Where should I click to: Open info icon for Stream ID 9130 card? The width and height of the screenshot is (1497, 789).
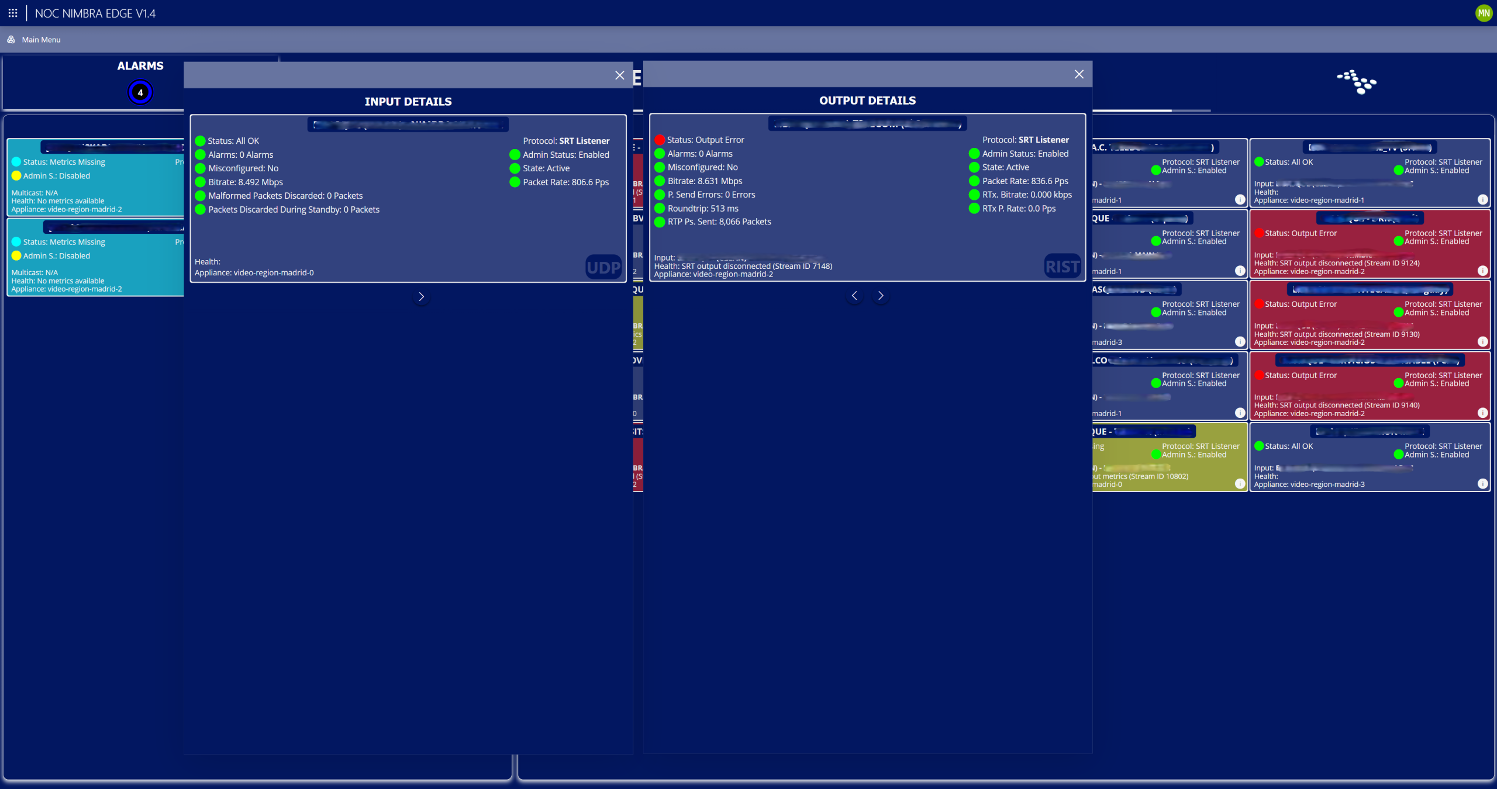[x=1482, y=341]
